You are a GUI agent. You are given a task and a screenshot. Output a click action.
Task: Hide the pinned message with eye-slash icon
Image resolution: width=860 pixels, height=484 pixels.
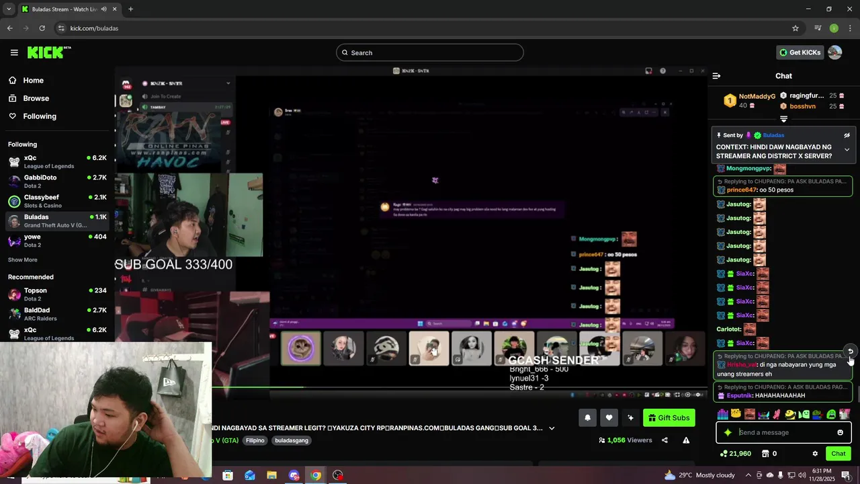pos(847,135)
